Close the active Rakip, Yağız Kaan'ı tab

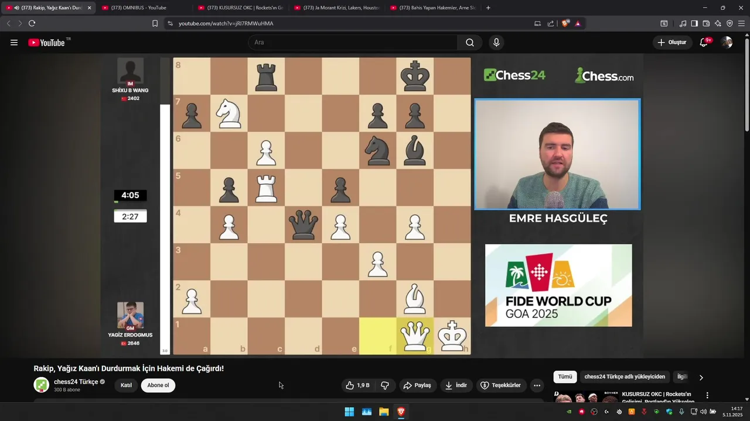90,8
